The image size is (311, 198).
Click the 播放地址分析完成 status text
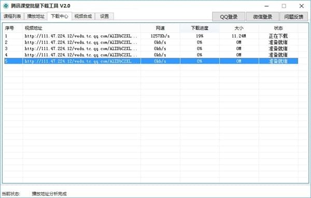(49, 194)
